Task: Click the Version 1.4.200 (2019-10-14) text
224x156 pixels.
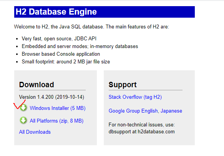Action: coord(51,97)
